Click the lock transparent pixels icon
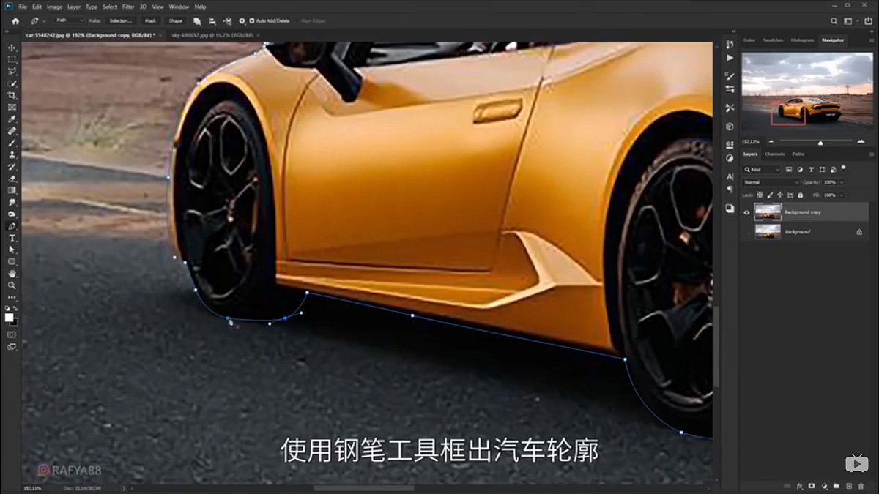This screenshot has width=879, height=494. pyautogui.click(x=760, y=195)
